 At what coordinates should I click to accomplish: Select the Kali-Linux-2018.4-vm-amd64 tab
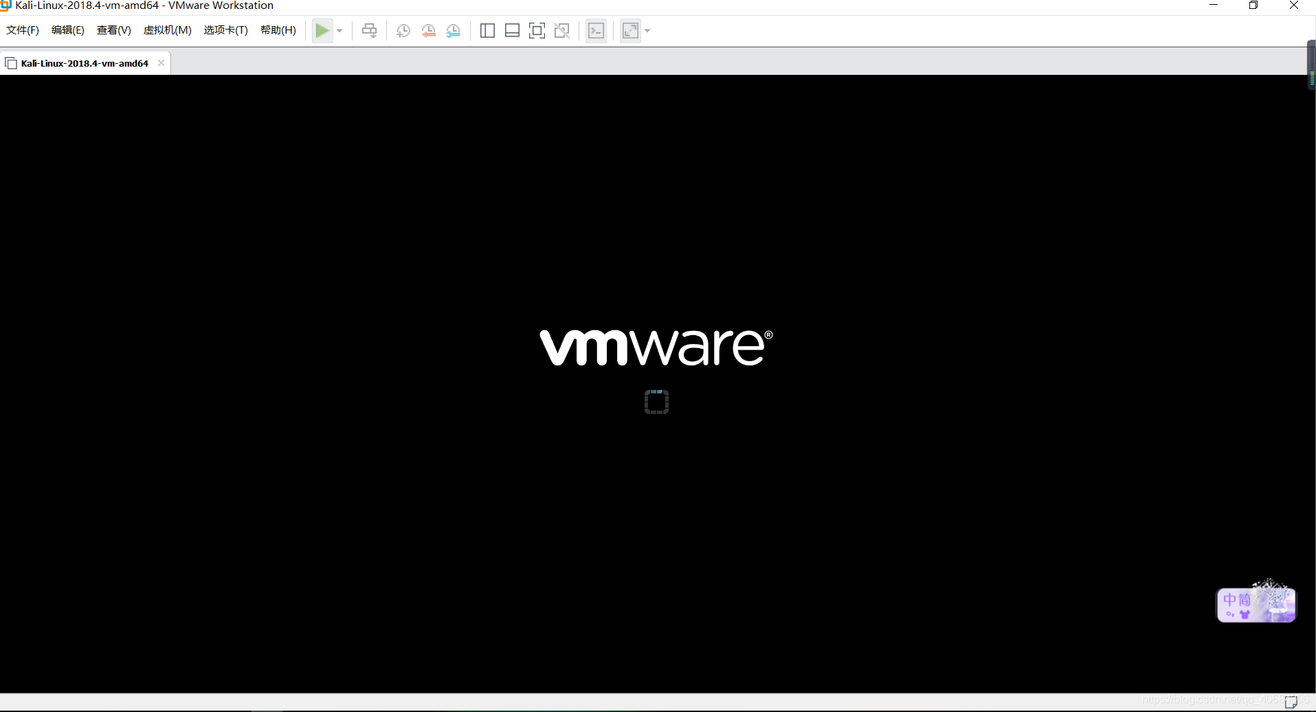pyautogui.click(x=85, y=63)
